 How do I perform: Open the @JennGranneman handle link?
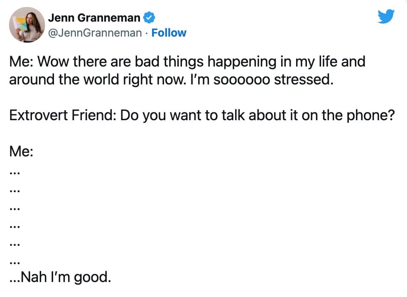95,33
